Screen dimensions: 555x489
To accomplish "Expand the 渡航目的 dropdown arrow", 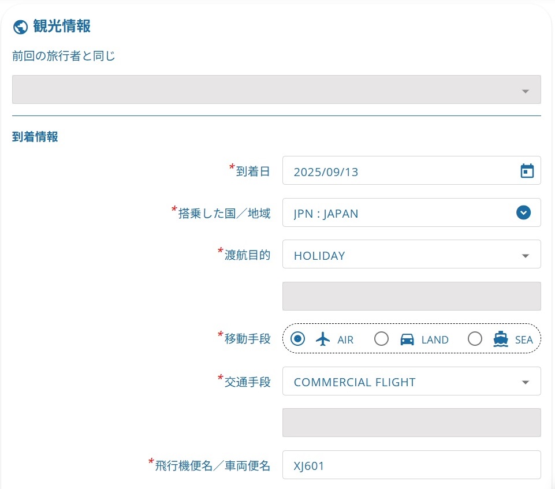I will coord(525,256).
